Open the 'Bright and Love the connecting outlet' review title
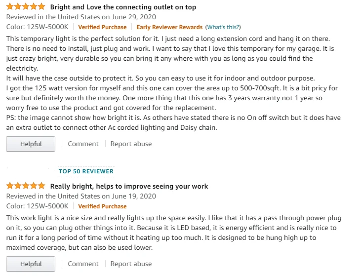 pos(123,7)
